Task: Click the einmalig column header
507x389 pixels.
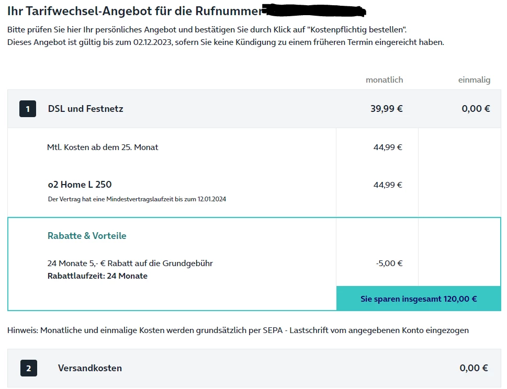Action: (474, 80)
